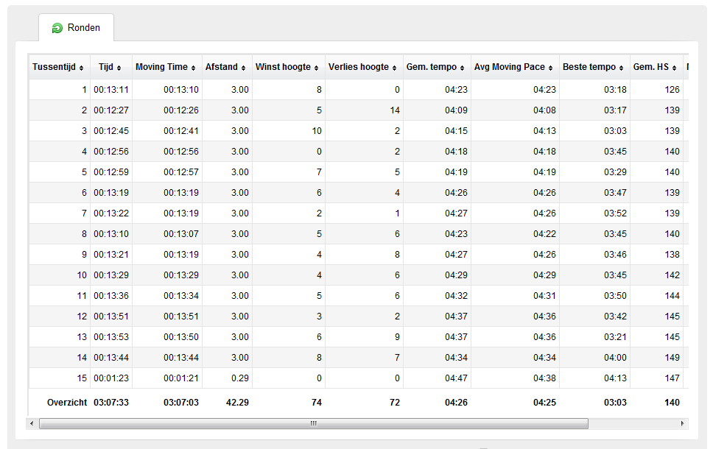Click the Overzicht summary label
The width and height of the screenshot is (713, 449).
point(67,402)
